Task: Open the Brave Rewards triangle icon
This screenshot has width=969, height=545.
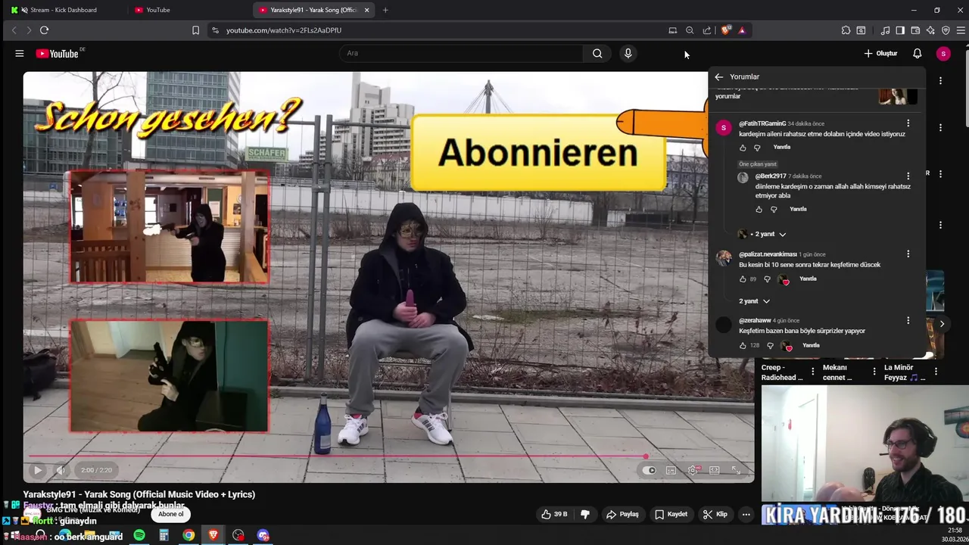Action: (742, 30)
